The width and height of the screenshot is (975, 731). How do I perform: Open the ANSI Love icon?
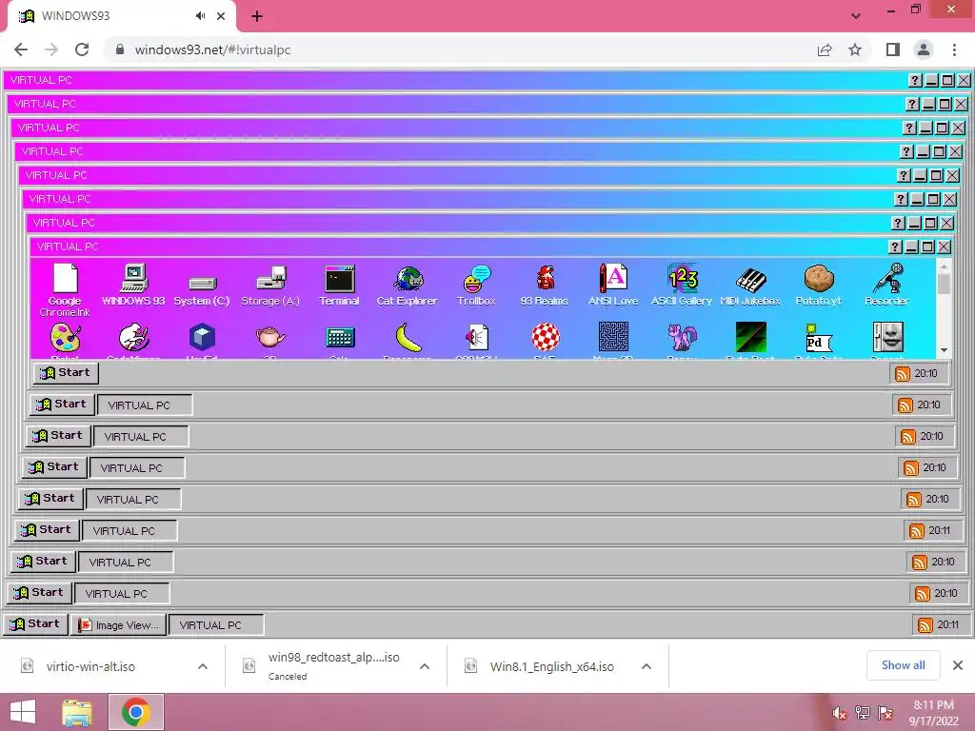(614, 286)
